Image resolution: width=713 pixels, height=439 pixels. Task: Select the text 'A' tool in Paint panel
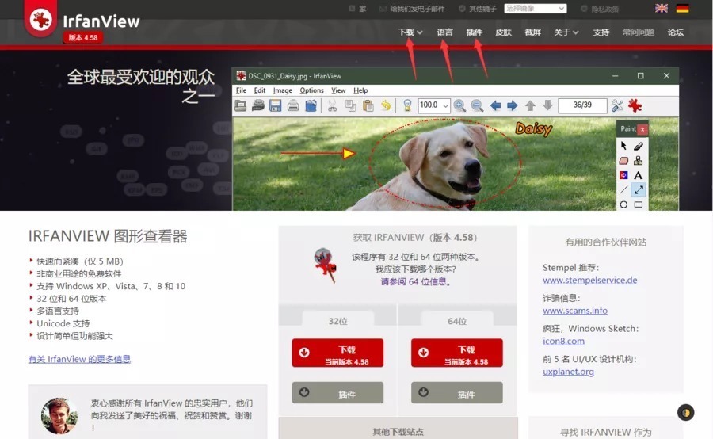[x=638, y=175]
